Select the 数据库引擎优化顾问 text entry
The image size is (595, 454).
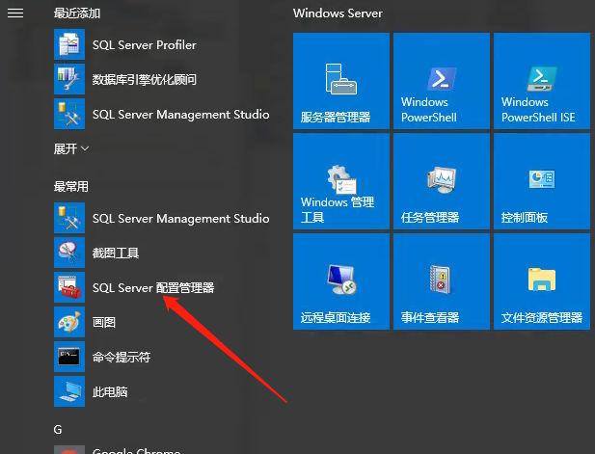(145, 80)
